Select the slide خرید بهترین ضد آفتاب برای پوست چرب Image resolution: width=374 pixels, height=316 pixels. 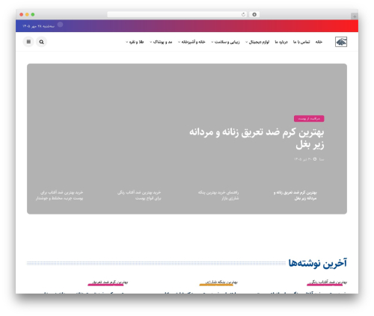[59, 195]
